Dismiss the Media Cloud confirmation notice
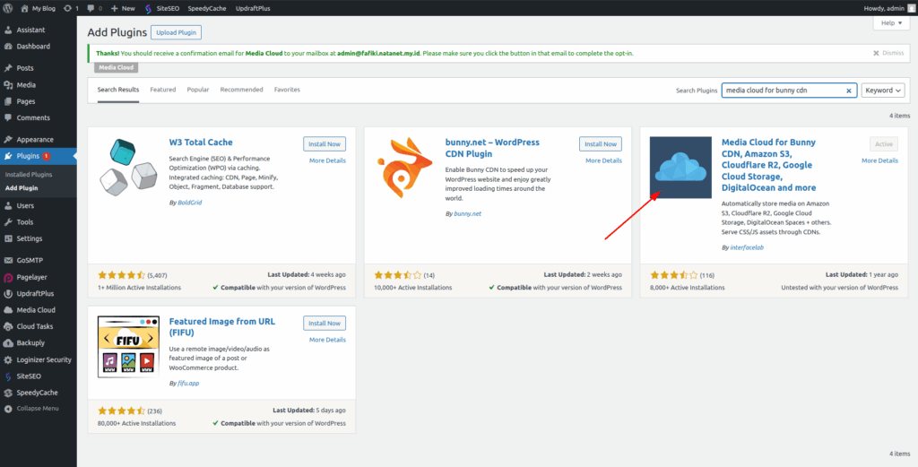The width and height of the screenshot is (918, 467). tap(888, 53)
